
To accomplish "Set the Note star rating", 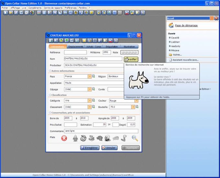I will (129, 52).
